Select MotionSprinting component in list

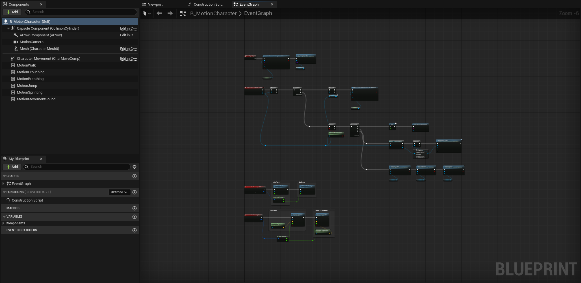click(x=30, y=92)
